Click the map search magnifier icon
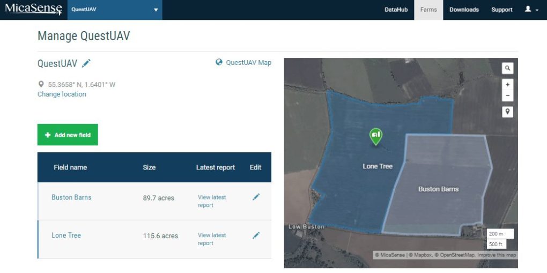This screenshot has width=547, height=273. tap(507, 68)
